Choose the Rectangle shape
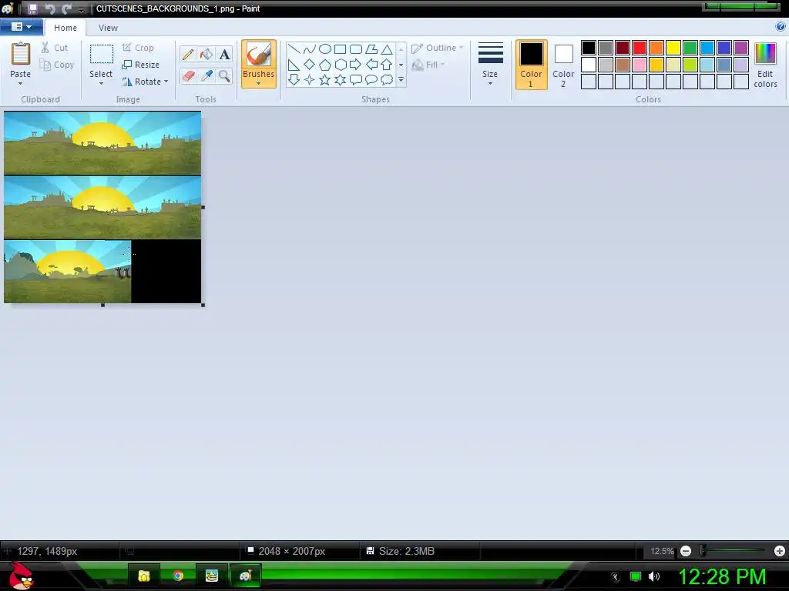Screen dimensions: 789x591 [x=341, y=48]
